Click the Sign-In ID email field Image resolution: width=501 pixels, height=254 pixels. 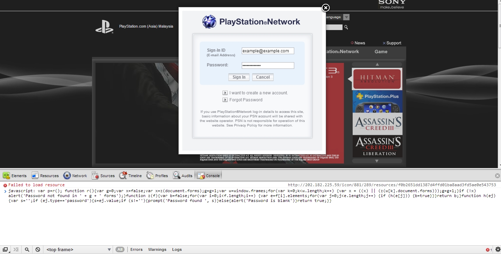pyautogui.click(x=268, y=51)
